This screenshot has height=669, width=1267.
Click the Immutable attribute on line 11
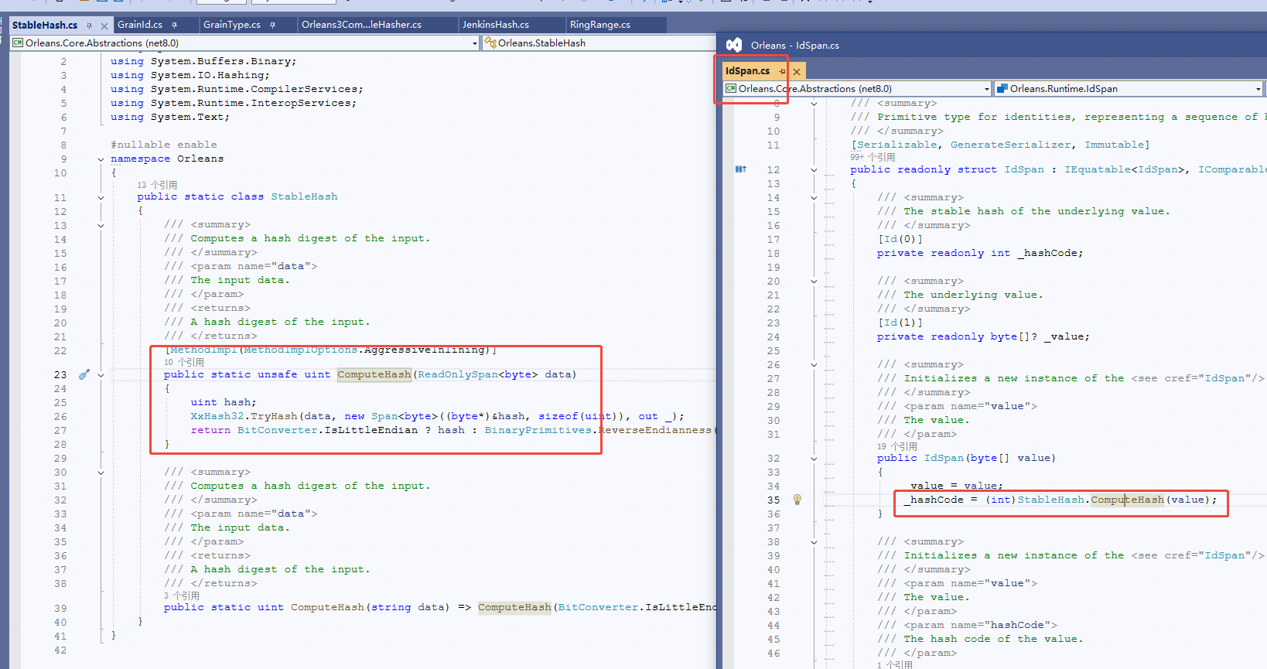click(x=1114, y=145)
